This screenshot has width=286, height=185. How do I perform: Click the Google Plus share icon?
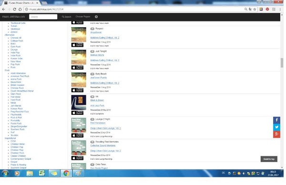tap(276, 134)
